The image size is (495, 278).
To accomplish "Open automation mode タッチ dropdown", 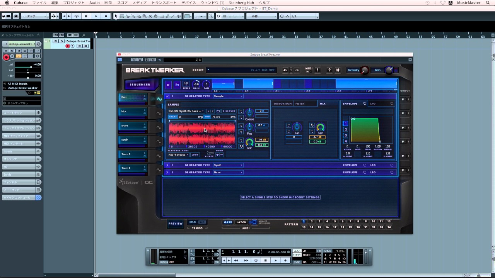I will (35, 16).
